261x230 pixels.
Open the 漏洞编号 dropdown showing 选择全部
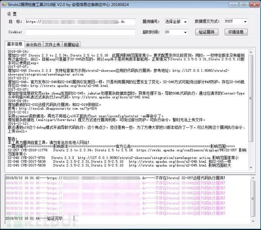(176, 22)
